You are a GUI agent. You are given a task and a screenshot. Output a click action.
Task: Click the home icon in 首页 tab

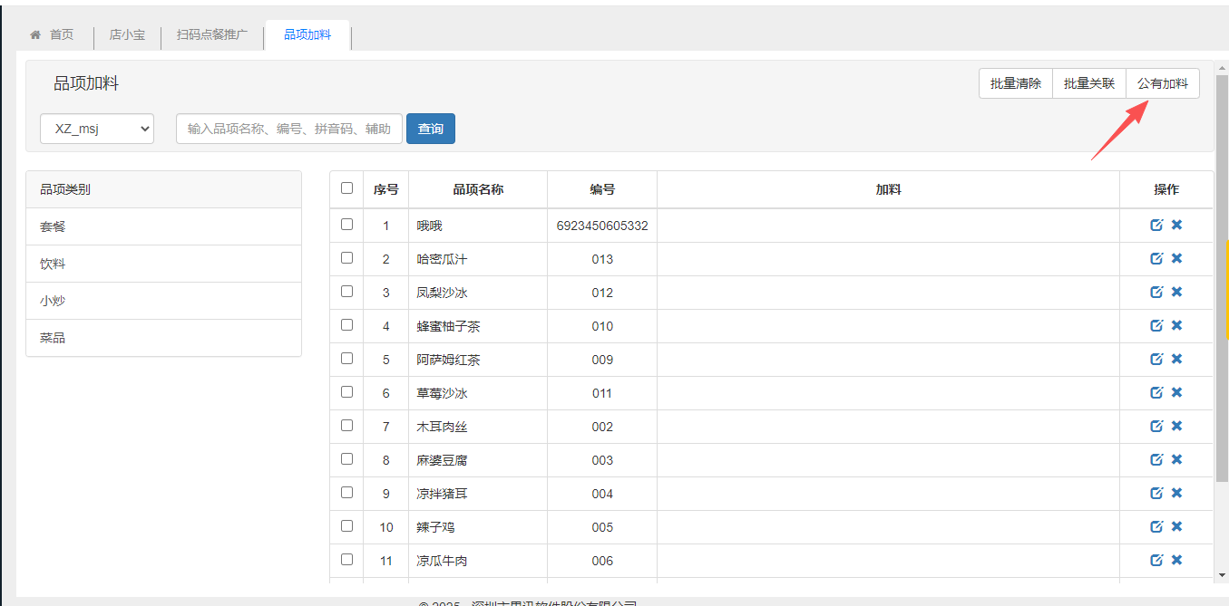35,35
